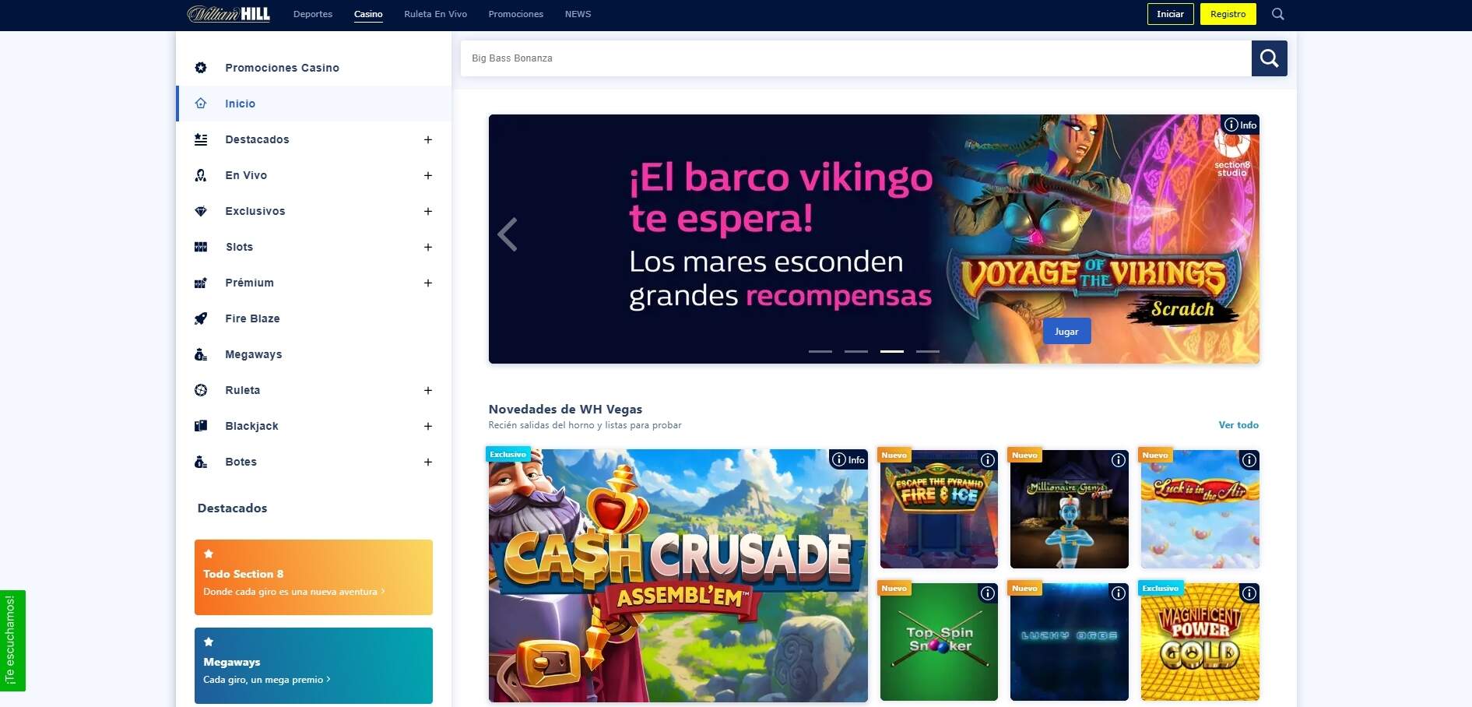Open the Lucky Orbs game thumbnail
1472x707 pixels.
(1069, 642)
